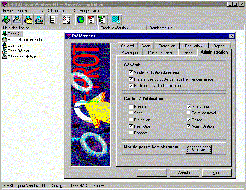The height and width of the screenshot is (190, 246).
Task: Click the Aide button in dialog
Action: pyautogui.click(x=217, y=173)
